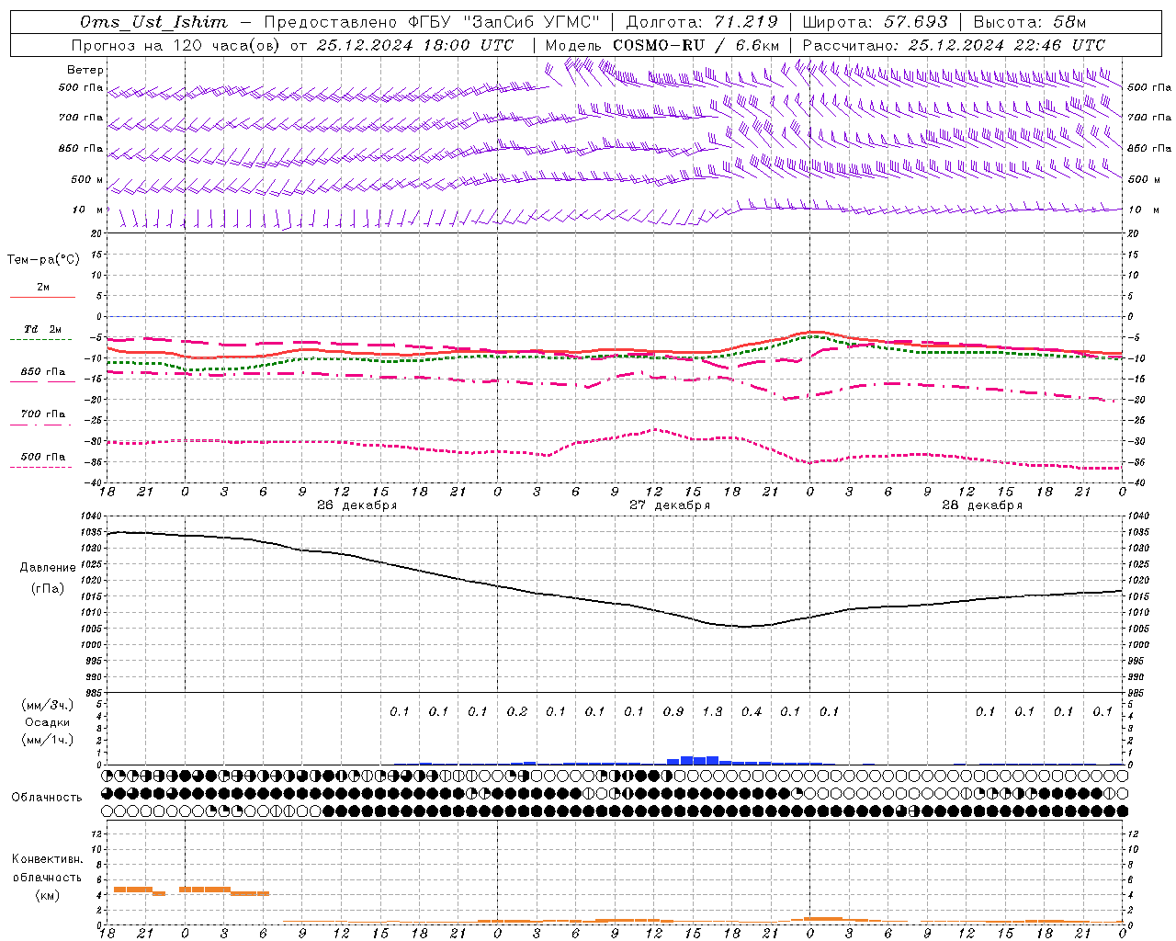Select the text 'Предоставлено ФГБУ "ЗапСиб УГМС"'

click(x=432, y=22)
